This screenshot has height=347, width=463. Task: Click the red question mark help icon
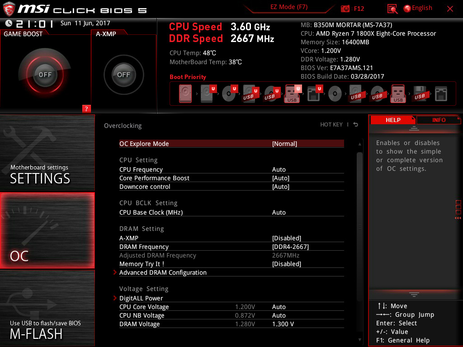[x=86, y=108]
